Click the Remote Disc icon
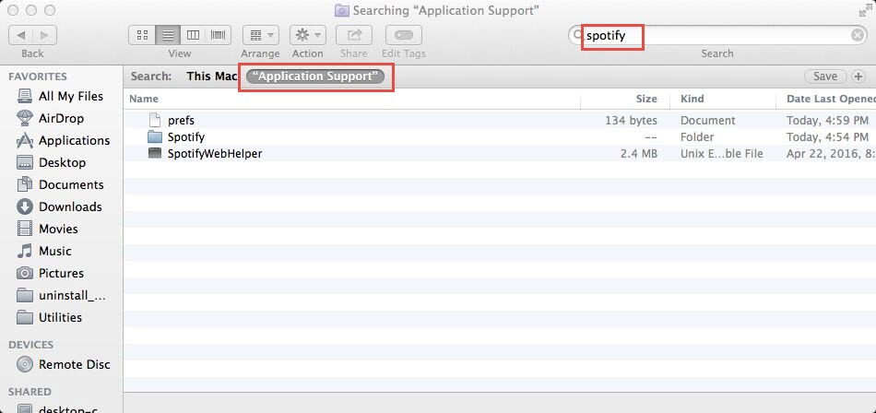Screen dimensions: 876x413 click(x=25, y=364)
